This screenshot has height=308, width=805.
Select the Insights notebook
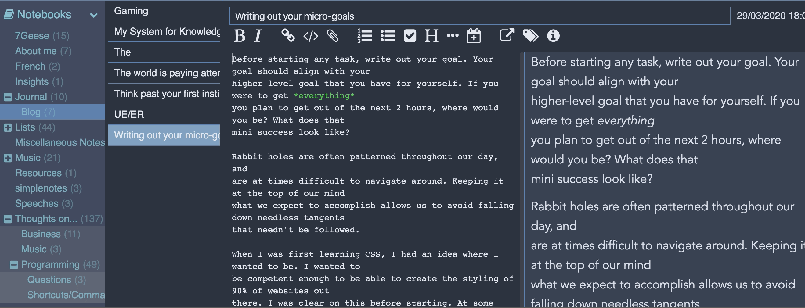pos(39,81)
